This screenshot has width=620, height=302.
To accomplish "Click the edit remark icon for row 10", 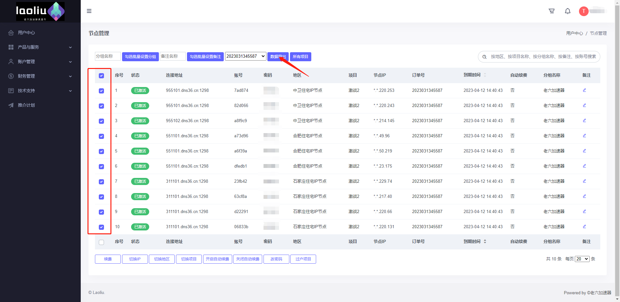I will [584, 227].
